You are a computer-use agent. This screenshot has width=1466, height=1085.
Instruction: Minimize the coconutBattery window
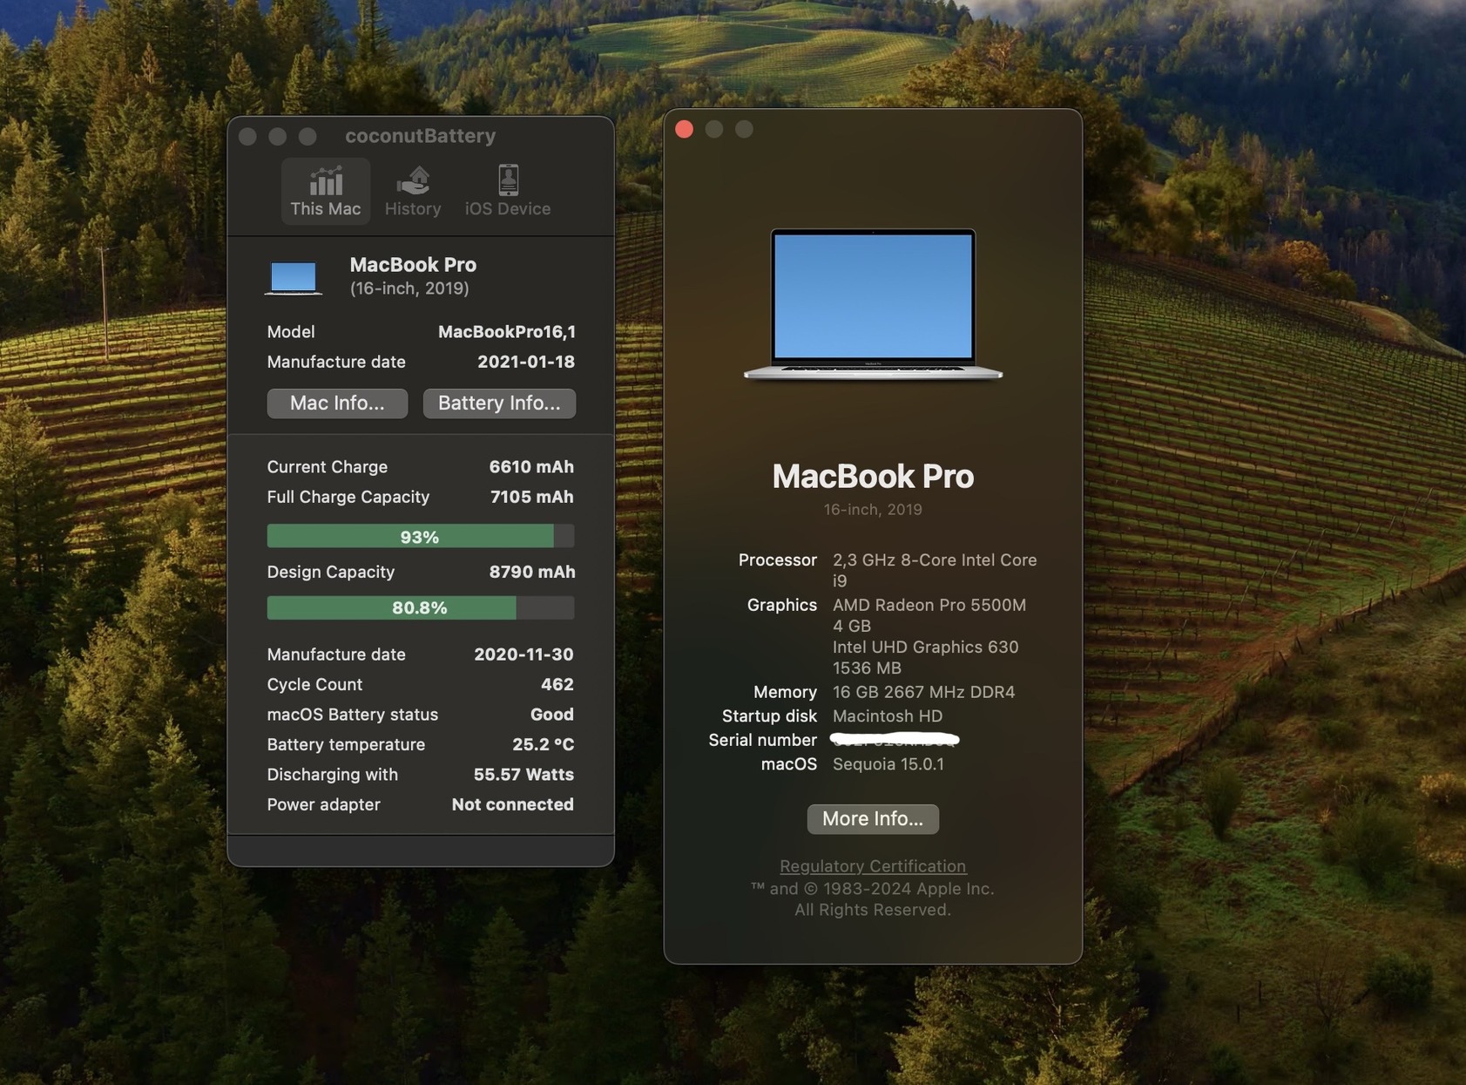[x=277, y=136]
